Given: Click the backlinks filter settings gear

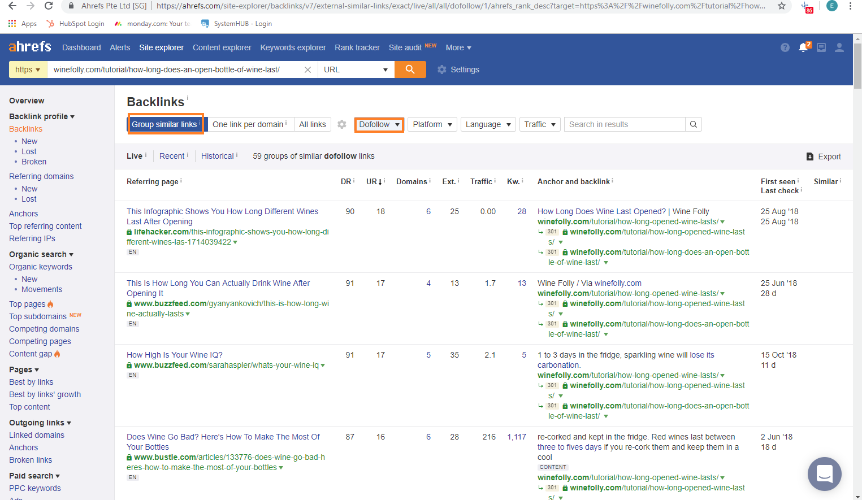Looking at the screenshot, I should pos(342,124).
